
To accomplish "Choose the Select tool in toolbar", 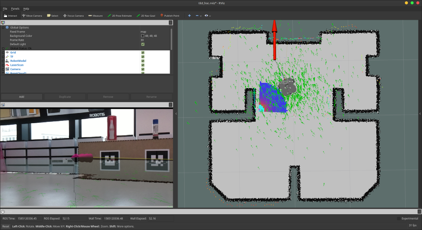I will click(x=52, y=15).
